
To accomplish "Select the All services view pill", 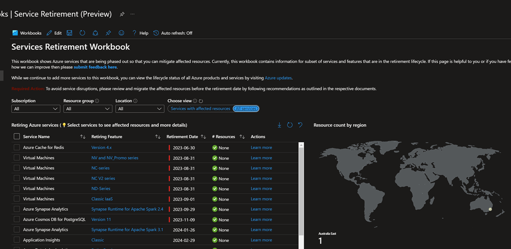I will tap(246, 109).
